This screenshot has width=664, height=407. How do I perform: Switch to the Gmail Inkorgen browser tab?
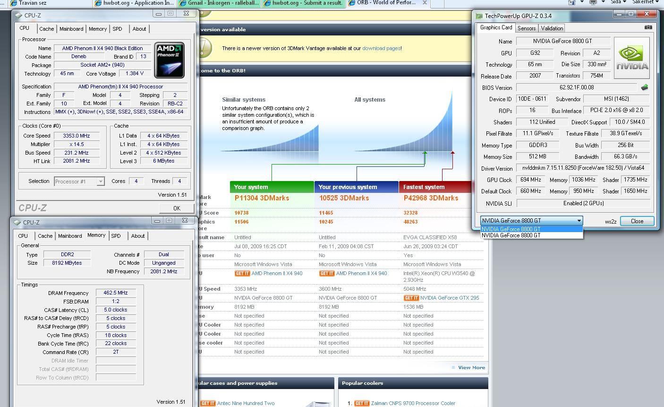coord(220,2)
